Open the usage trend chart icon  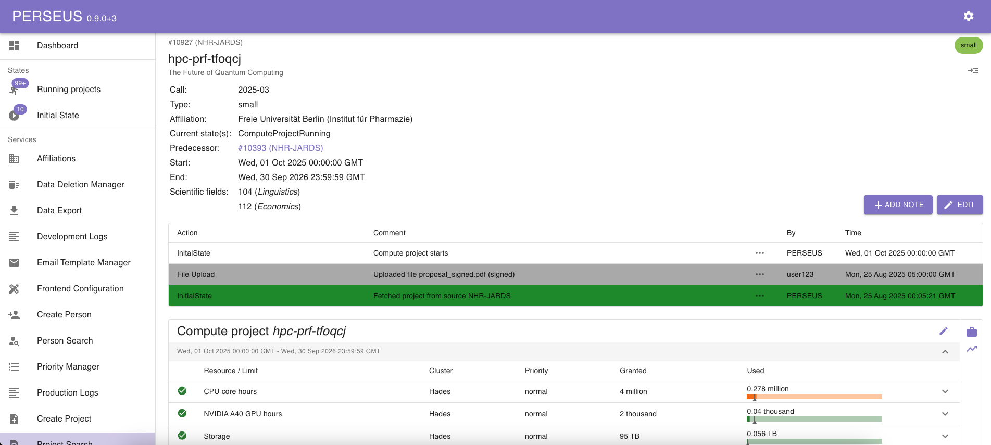pos(971,349)
